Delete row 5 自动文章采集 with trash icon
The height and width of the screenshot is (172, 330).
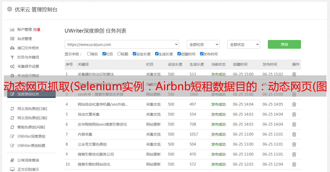[x=294, y=114]
